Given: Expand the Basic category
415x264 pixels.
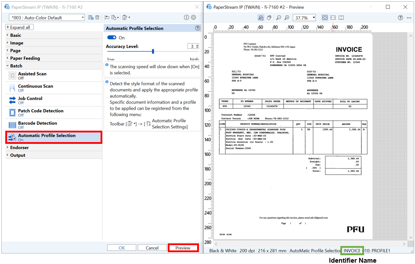Looking at the screenshot, I should click(54, 35).
